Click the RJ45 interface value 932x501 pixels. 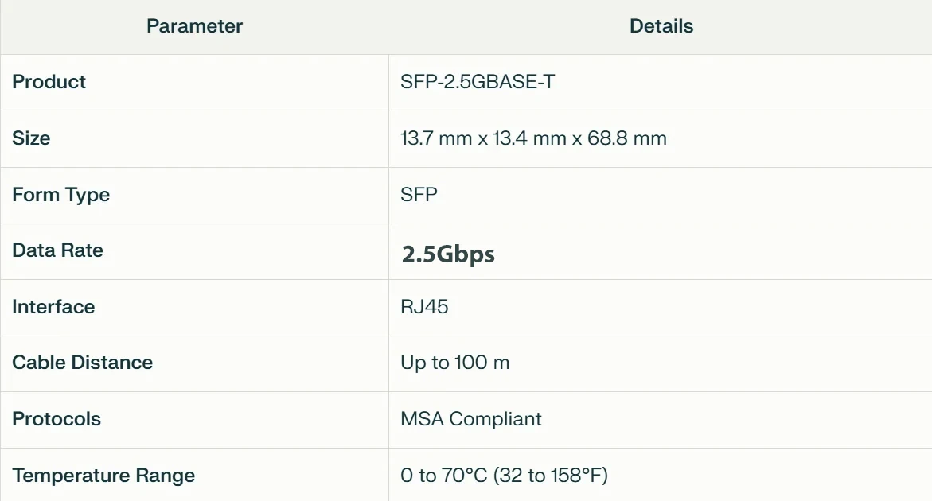pos(425,307)
